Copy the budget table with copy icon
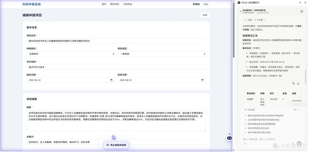 point(294,83)
